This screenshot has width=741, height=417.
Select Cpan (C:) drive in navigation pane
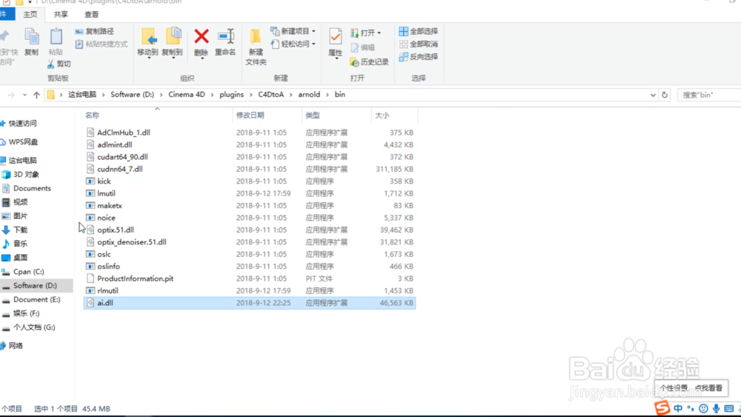(x=28, y=272)
